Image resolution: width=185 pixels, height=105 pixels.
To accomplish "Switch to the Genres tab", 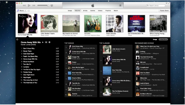I will [x=93, y=11].
